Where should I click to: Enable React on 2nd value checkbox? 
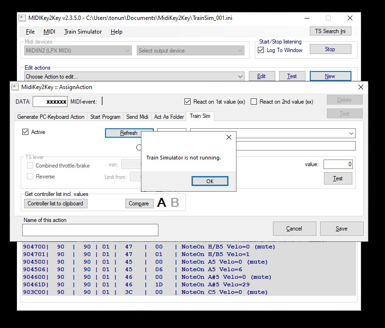[254, 101]
